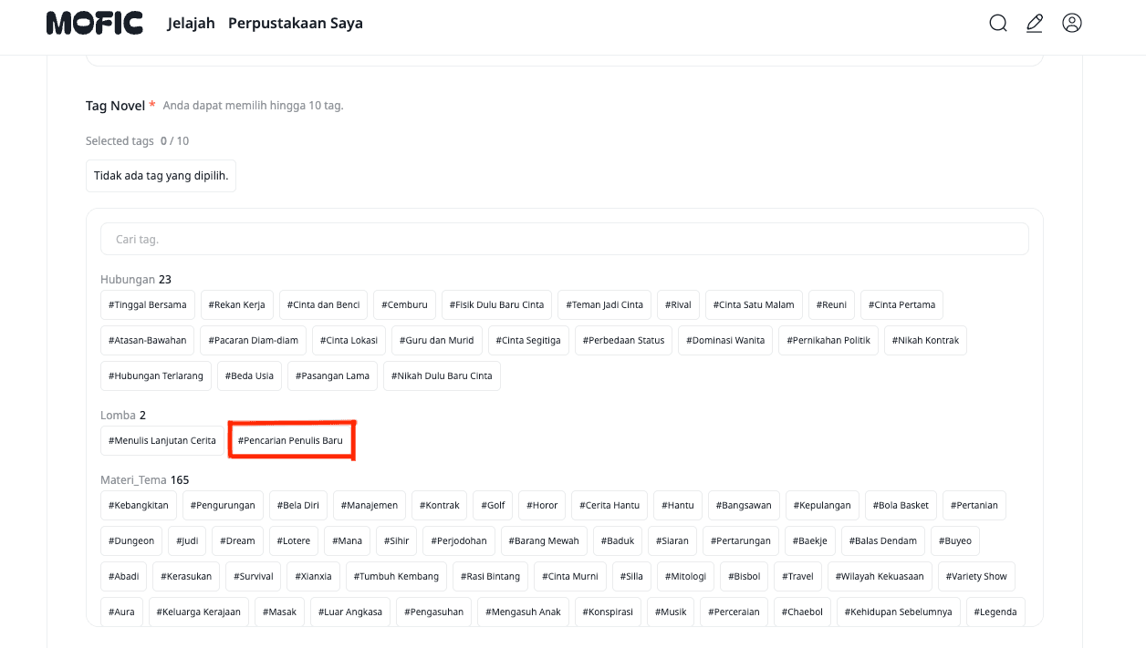Open the user profile icon
This screenshot has width=1146, height=648.
pyautogui.click(x=1072, y=24)
